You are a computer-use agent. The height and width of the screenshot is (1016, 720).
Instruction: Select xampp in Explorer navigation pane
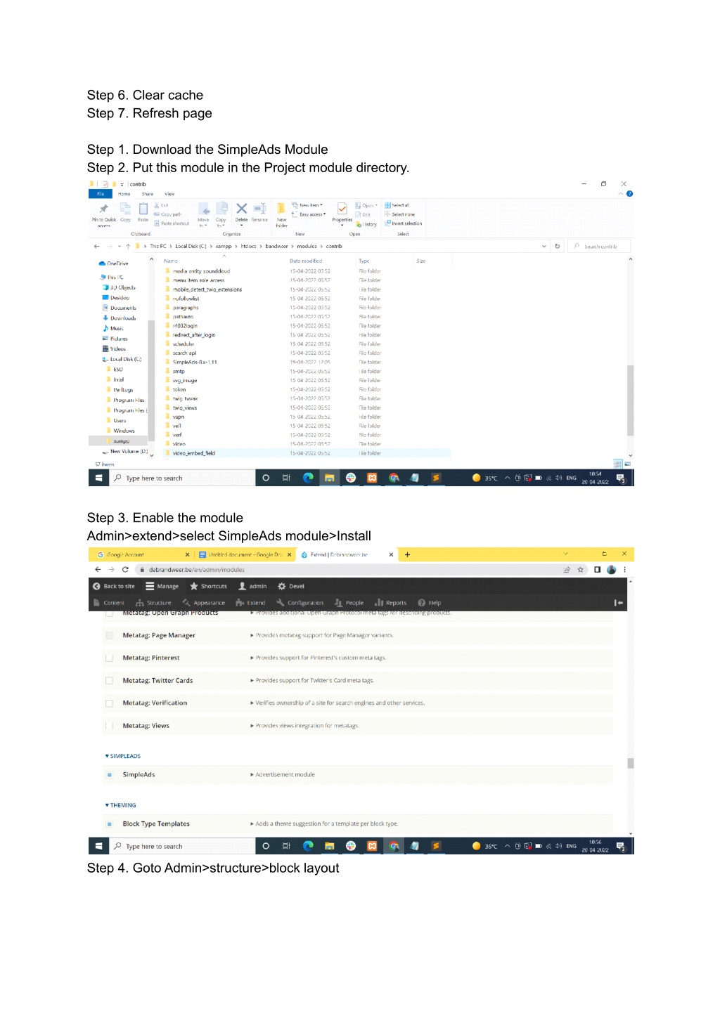(121, 441)
